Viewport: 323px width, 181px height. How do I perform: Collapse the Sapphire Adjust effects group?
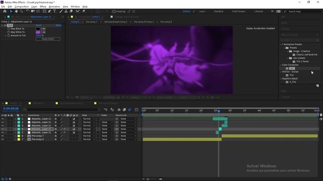[281, 78]
